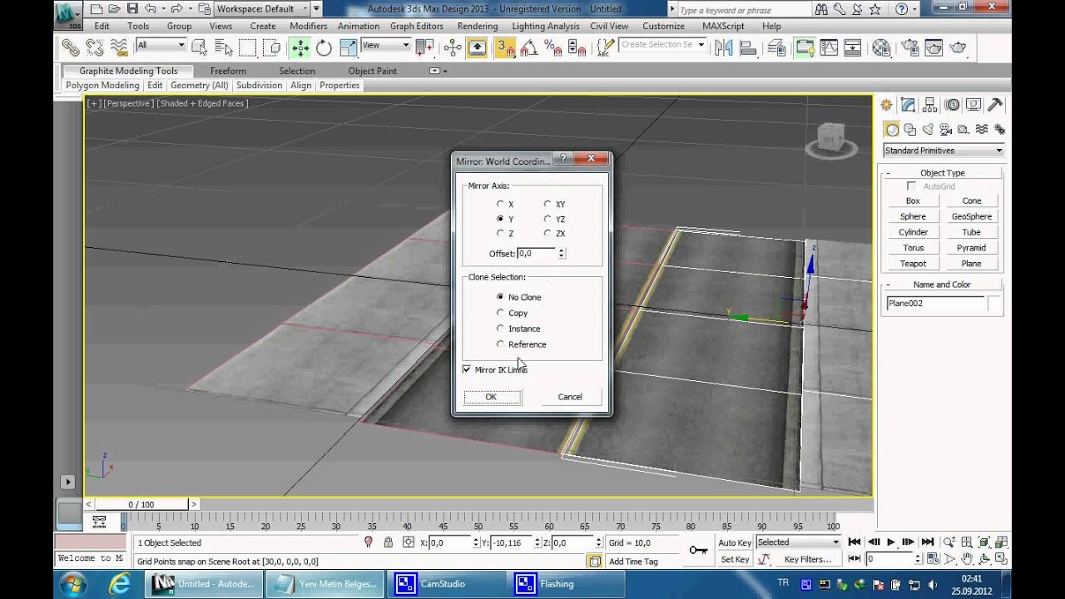Click Cancel in Mirror dialog
The height and width of the screenshot is (599, 1065).
click(570, 397)
